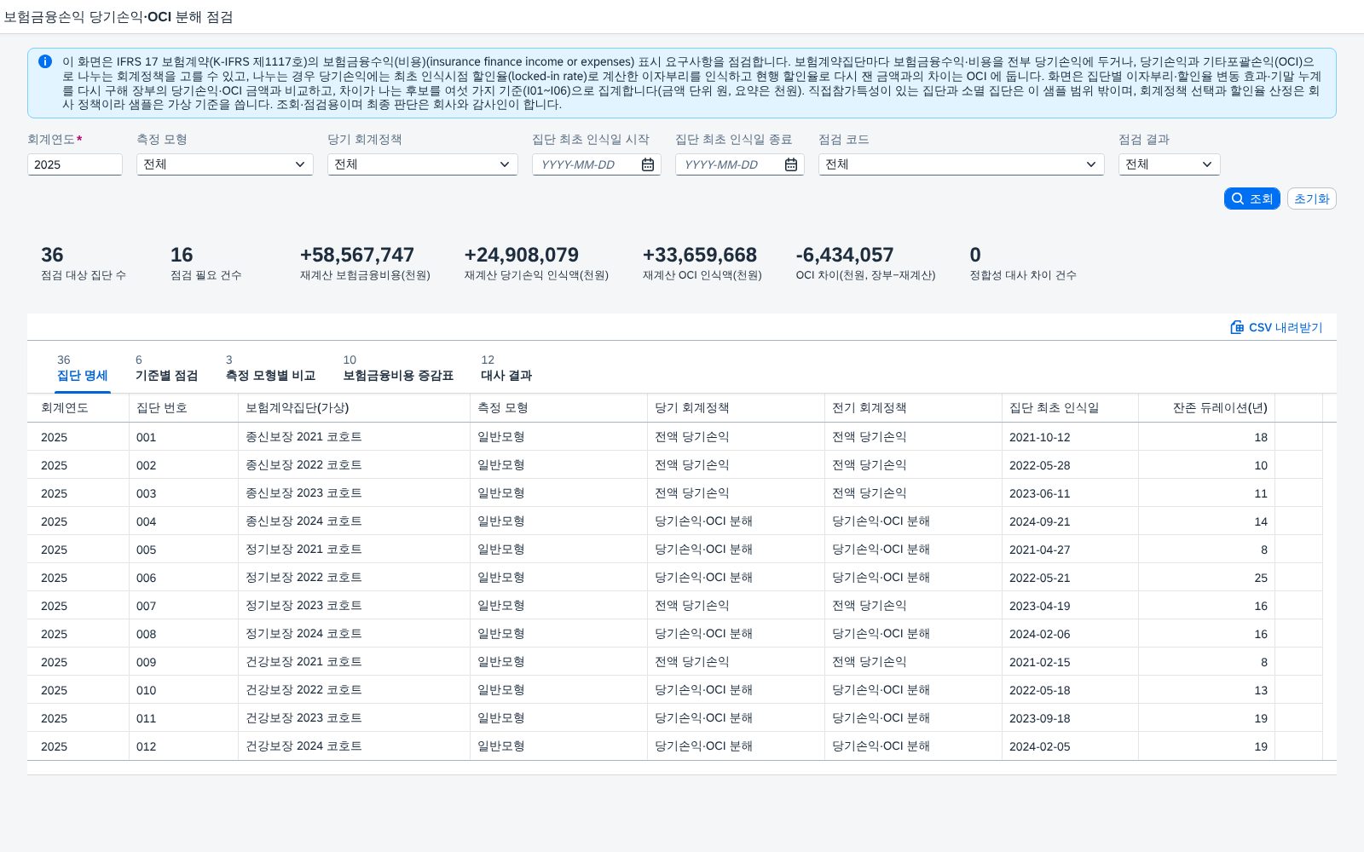
Task: Click the 전기 회계정책 column header
Action: (x=914, y=408)
